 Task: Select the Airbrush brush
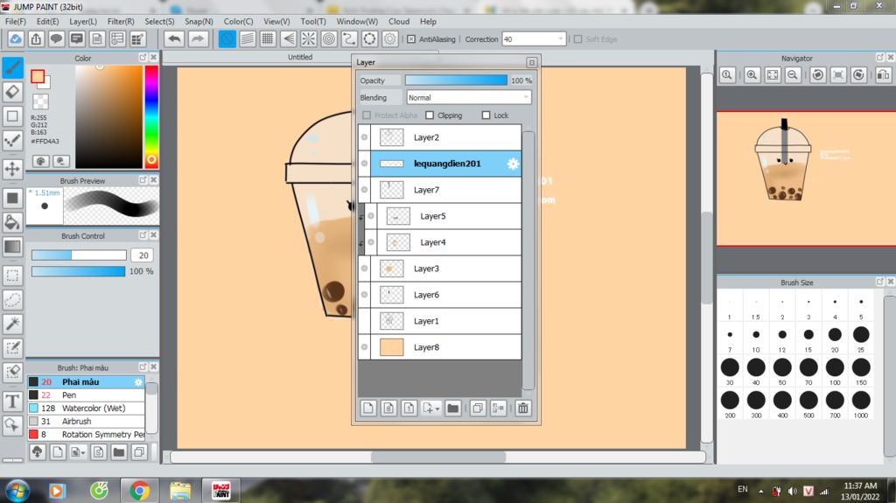87,422
